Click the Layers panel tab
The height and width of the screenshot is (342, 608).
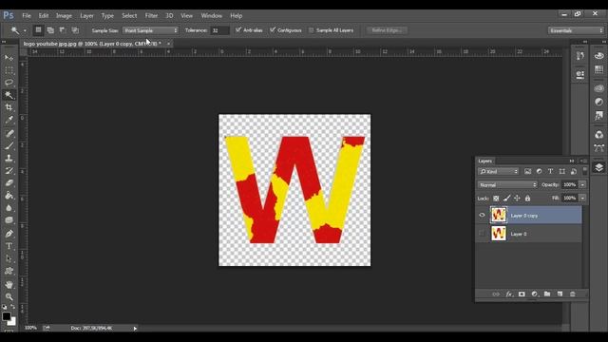(x=485, y=161)
